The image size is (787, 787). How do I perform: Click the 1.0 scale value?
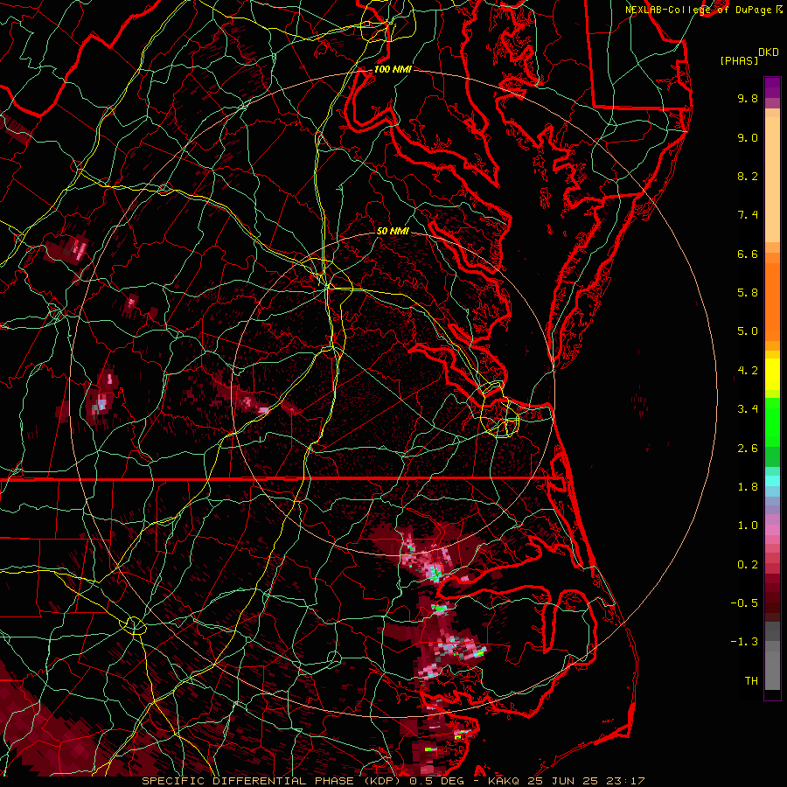pos(748,526)
